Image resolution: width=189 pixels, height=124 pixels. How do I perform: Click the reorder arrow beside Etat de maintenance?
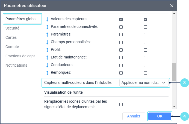pos(47,58)
